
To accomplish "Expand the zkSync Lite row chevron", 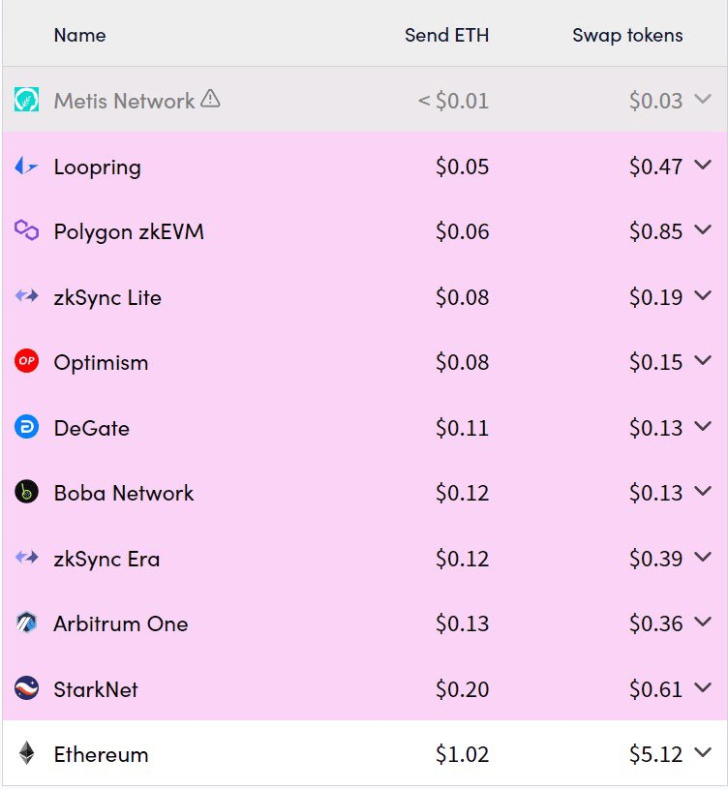I will pos(702,295).
